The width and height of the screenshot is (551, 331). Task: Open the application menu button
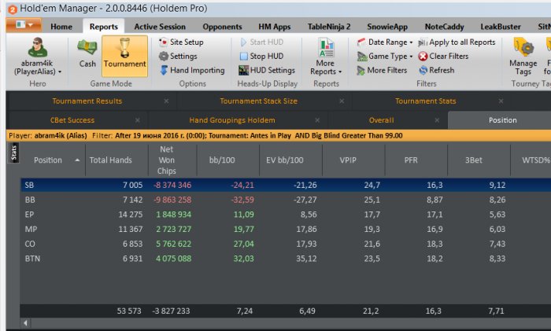click(x=24, y=25)
